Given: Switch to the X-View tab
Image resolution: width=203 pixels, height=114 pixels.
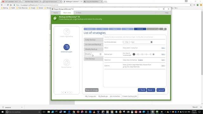Looking at the screenshot, I should tap(79, 13).
